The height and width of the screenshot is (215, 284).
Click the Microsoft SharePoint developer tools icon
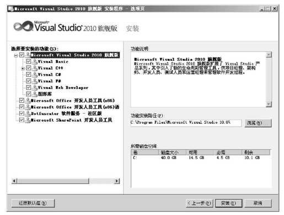[x=28, y=120]
